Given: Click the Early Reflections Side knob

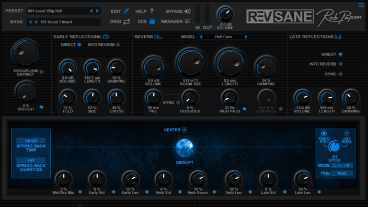Looking at the screenshot, I should (x=92, y=98).
